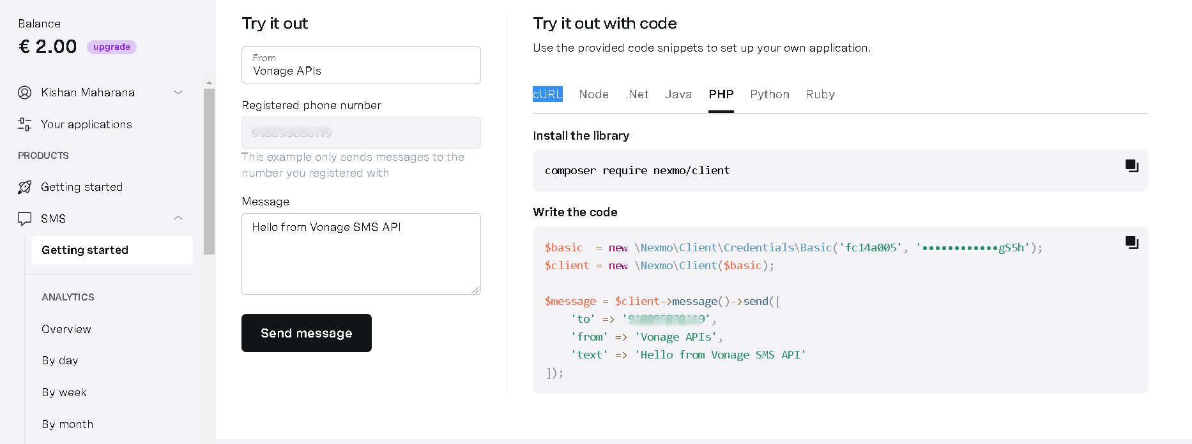The height and width of the screenshot is (444, 1192).
Task: Click the Getting started rocket icon
Action: click(25, 187)
